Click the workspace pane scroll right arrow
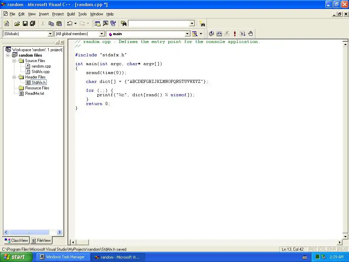The image size is (349, 262). [59, 232]
